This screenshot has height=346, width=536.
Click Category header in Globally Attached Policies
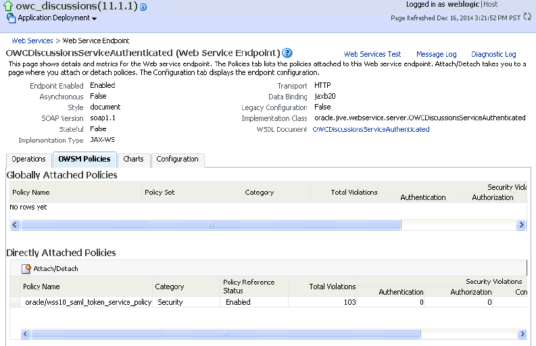coord(276,192)
